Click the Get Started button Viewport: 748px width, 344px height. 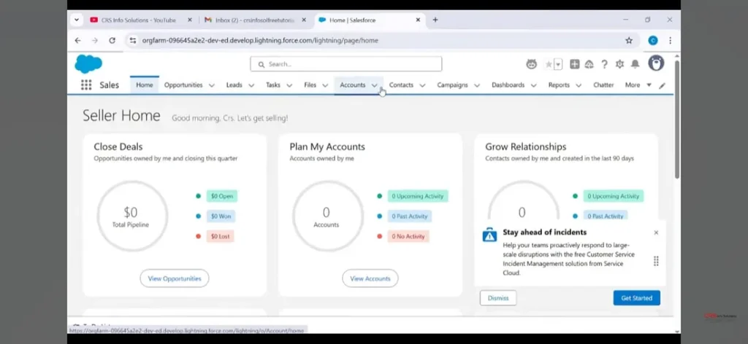click(x=636, y=297)
